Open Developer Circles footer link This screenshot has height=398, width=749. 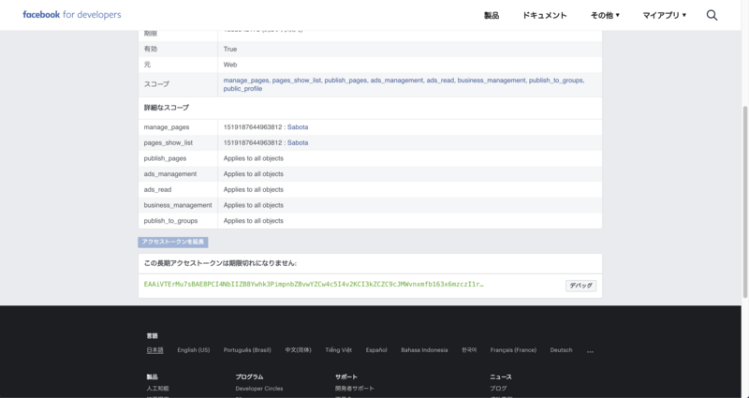pos(259,389)
